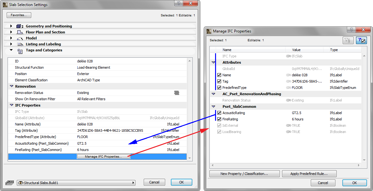The width and height of the screenshot is (373, 191).
Task: Click OK in Slab Selection Settings
Action: 182,182
